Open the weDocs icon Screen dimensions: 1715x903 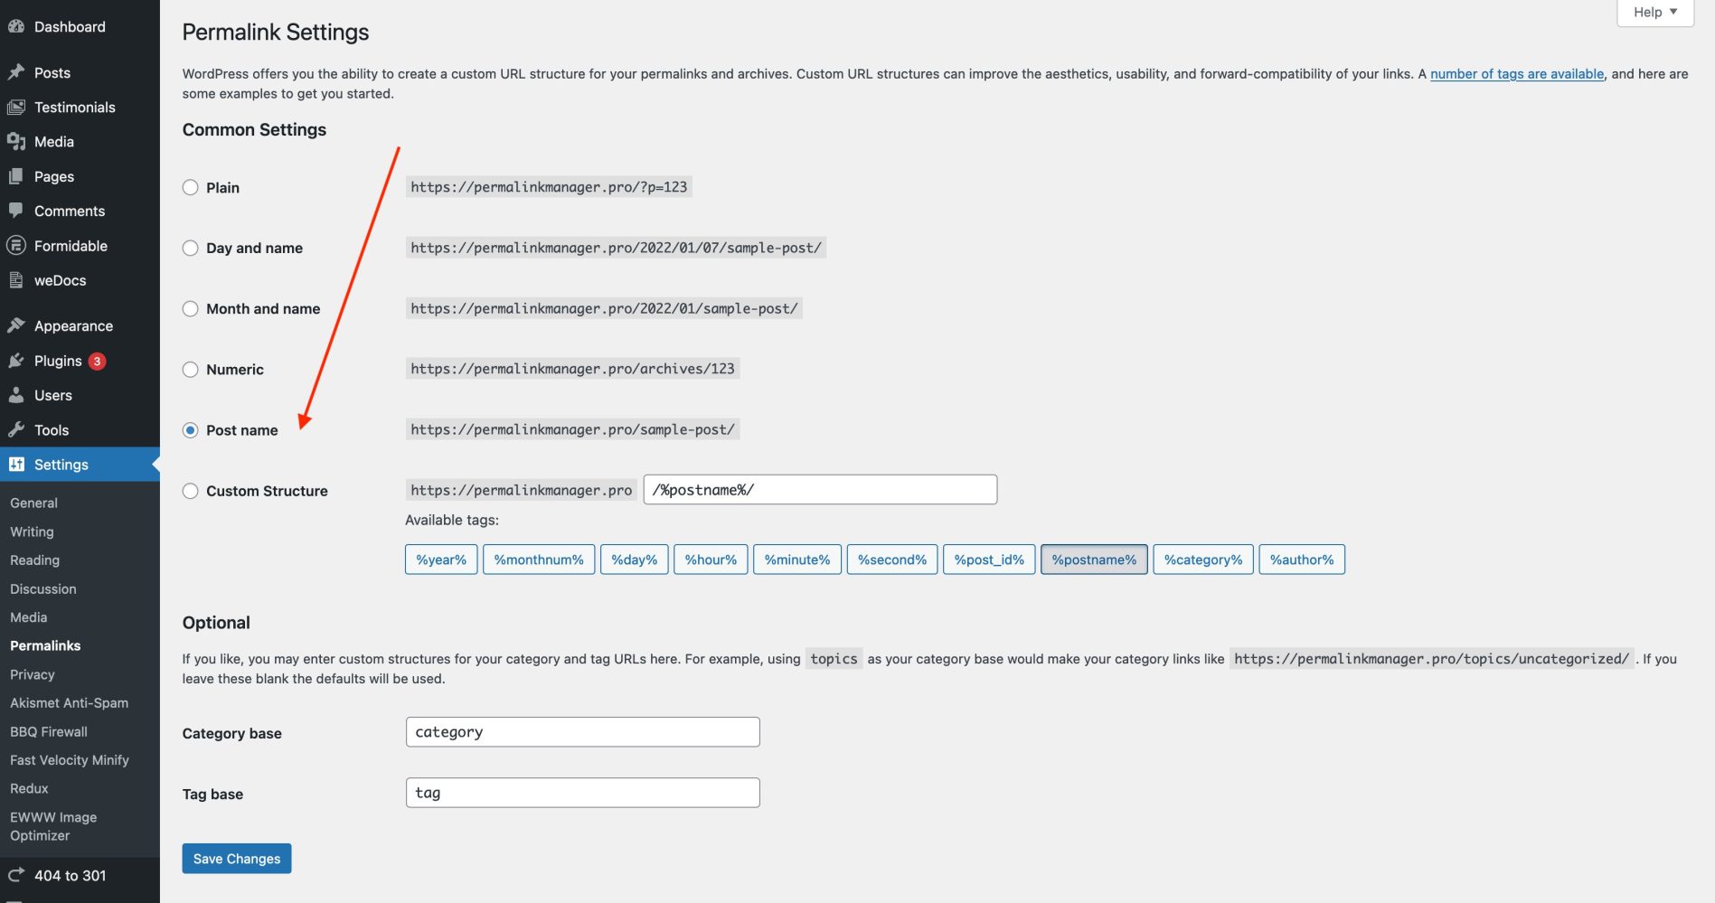tap(16, 280)
